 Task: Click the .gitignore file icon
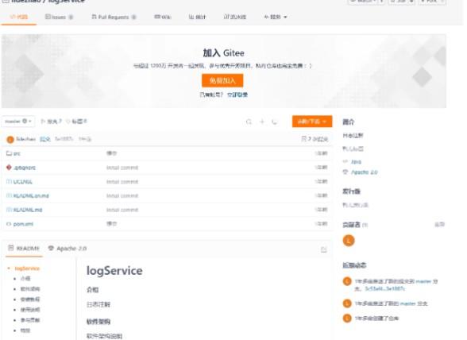9,168
